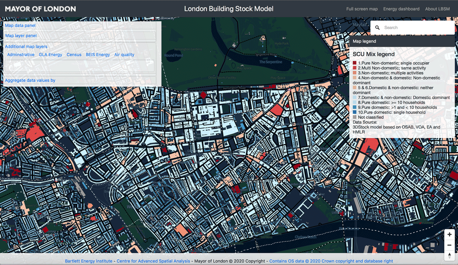Open the BEIS Energy tab
The width and height of the screenshot is (458, 265).
[x=98, y=55]
